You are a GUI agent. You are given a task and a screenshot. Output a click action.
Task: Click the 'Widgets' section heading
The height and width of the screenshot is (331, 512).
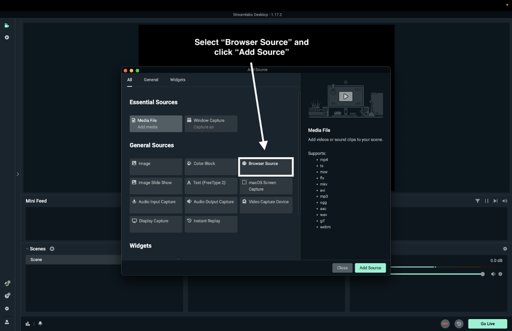pyautogui.click(x=140, y=246)
